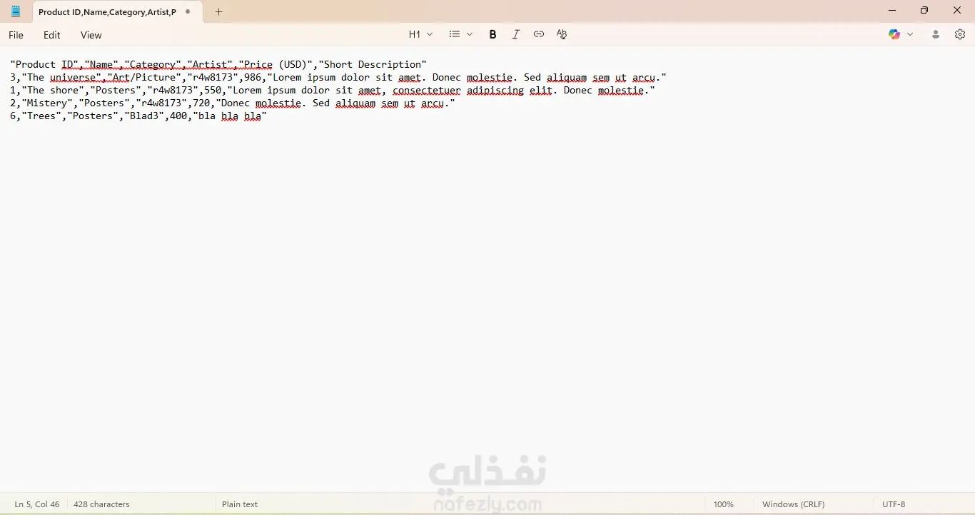Click "The shore" product name
Screen dimensions: 975x515
pos(53,91)
